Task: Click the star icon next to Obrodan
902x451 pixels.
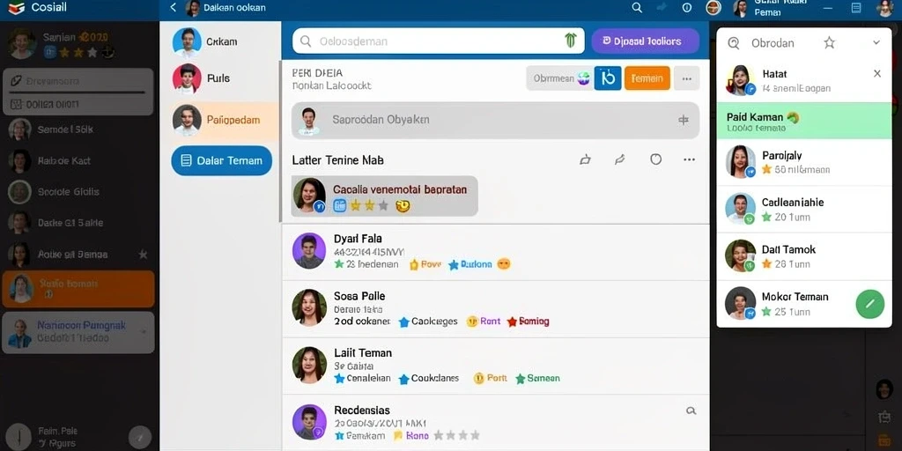Action: (829, 42)
